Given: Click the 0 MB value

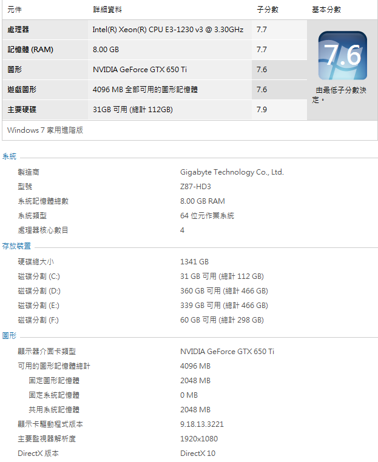Looking at the screenshot, I should [189, 395].
